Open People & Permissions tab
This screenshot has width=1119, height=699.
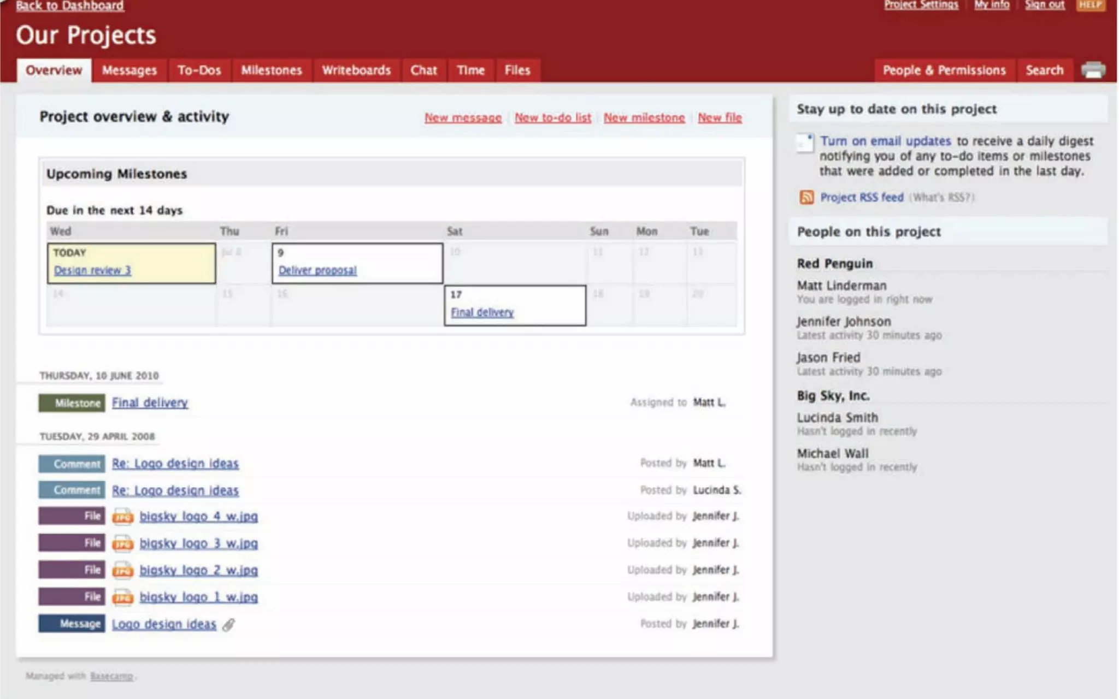[x=944, y=70]
